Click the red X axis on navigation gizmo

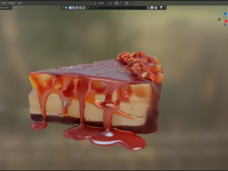coord(226,21)
